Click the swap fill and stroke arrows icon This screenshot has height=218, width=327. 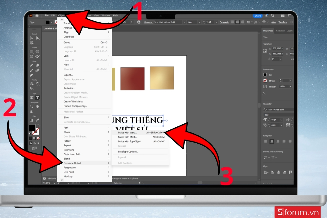38,125
